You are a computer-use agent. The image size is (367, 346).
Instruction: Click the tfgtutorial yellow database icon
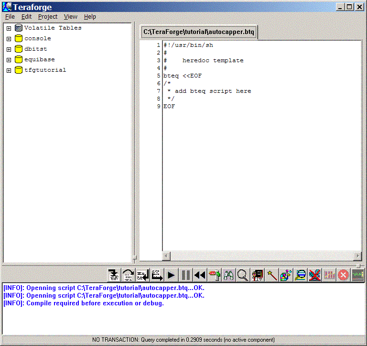(19, 70)
